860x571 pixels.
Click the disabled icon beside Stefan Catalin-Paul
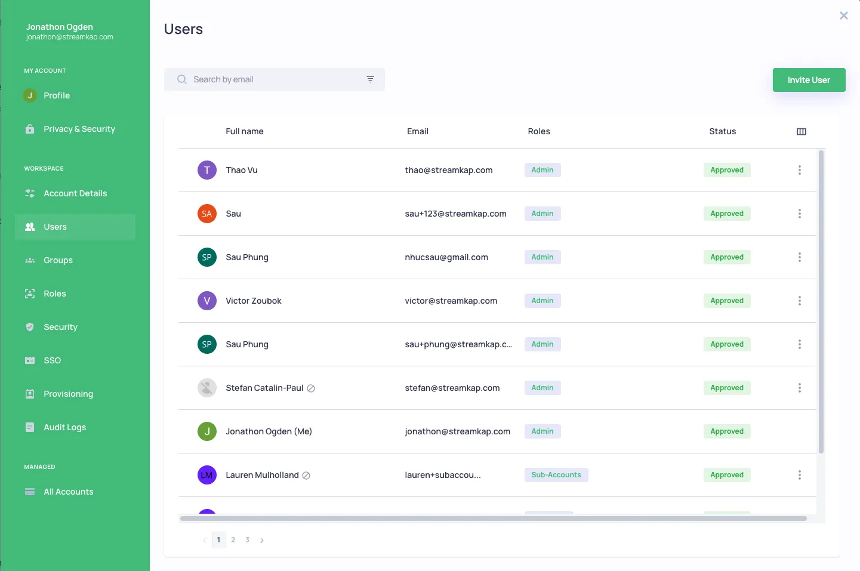tap(311, 388)
